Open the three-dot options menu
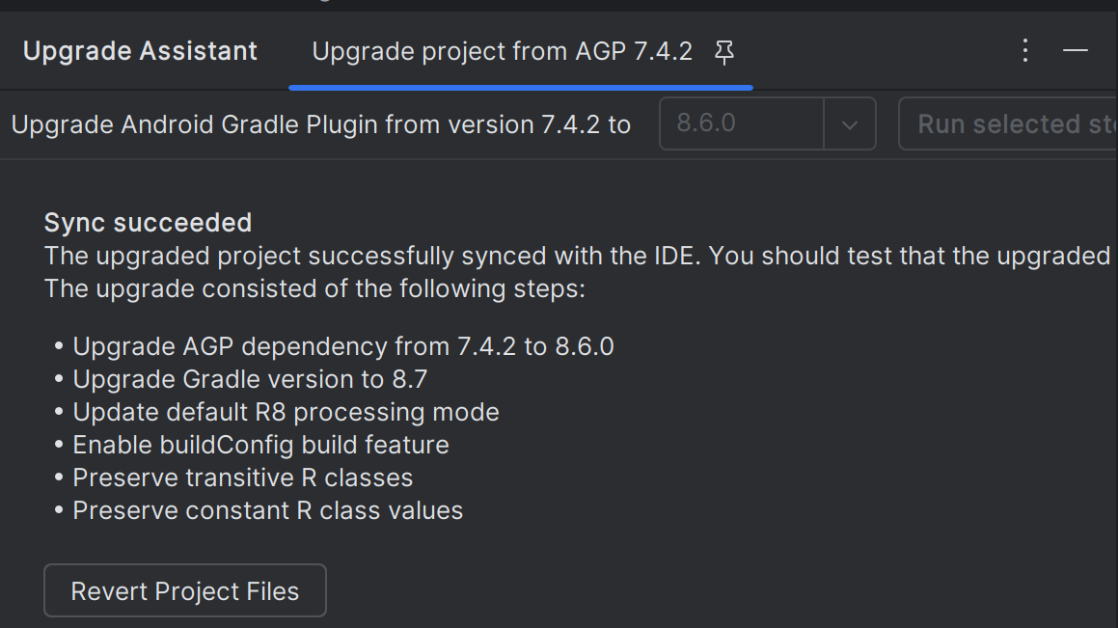The image size is (1118, 628). [x=1025, y=51]
